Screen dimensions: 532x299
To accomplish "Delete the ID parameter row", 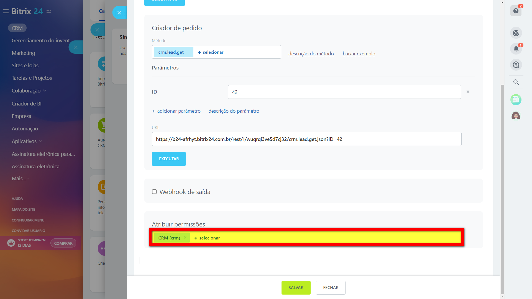I will [x=468, y=92].
